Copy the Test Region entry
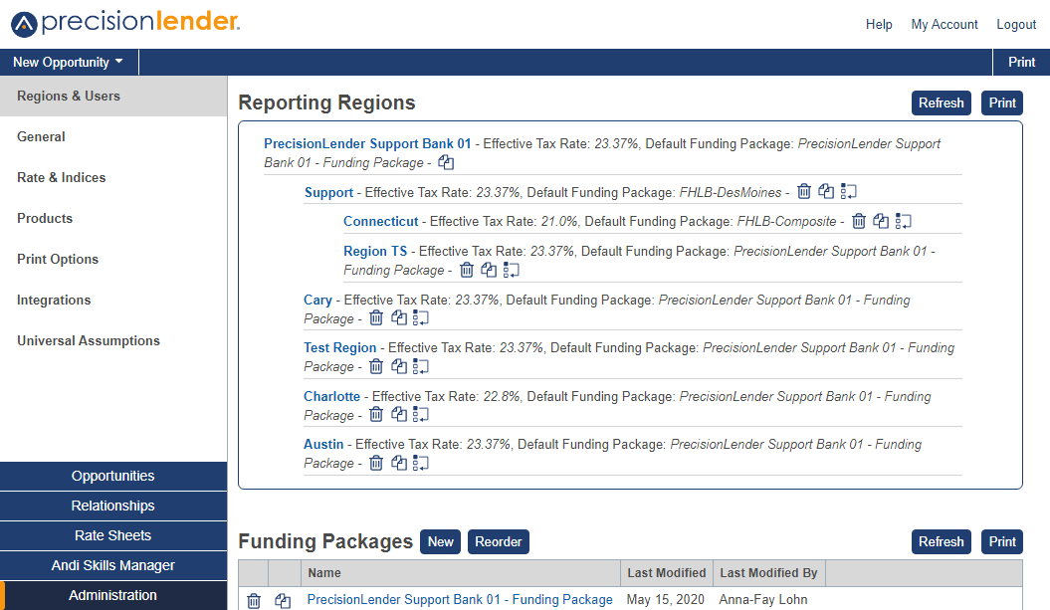 pos(399,366)
